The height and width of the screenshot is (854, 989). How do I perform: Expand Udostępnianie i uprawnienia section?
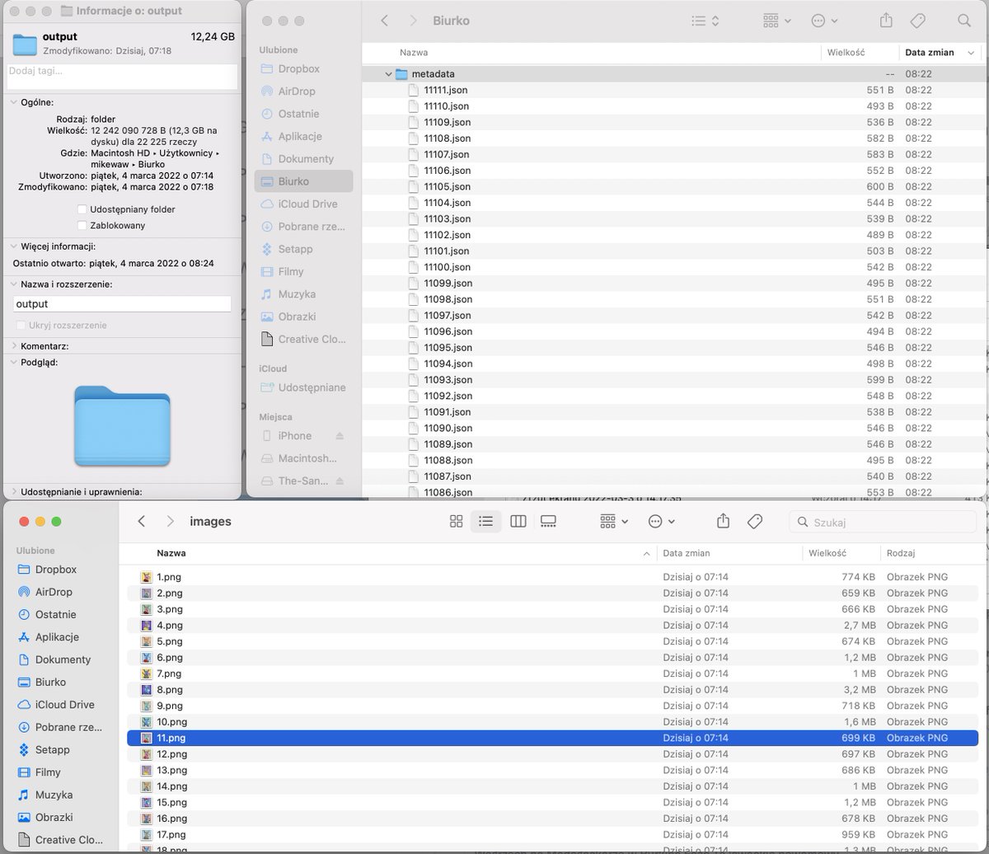point(13,492)
